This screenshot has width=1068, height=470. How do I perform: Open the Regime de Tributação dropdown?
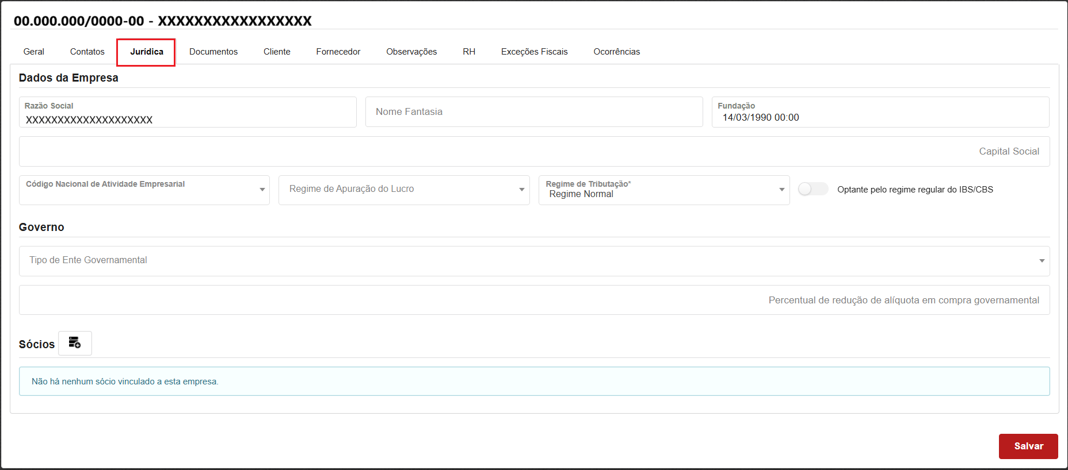(x=663, y=190)
